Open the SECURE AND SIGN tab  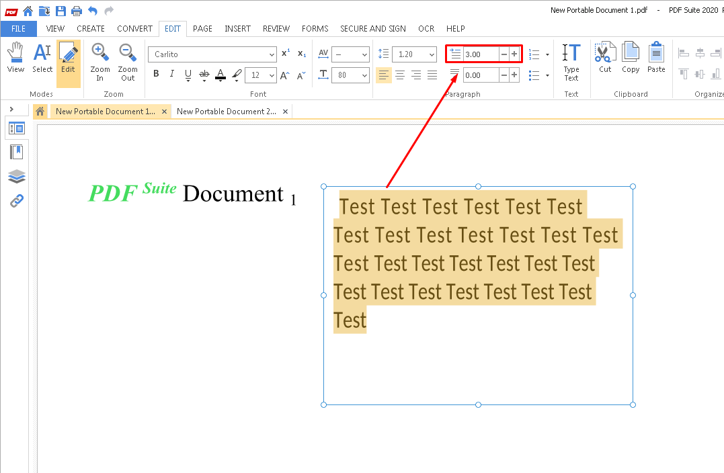[373, 29]
